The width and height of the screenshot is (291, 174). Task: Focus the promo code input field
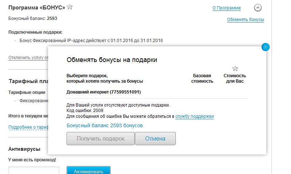click(x=33, y=170)
